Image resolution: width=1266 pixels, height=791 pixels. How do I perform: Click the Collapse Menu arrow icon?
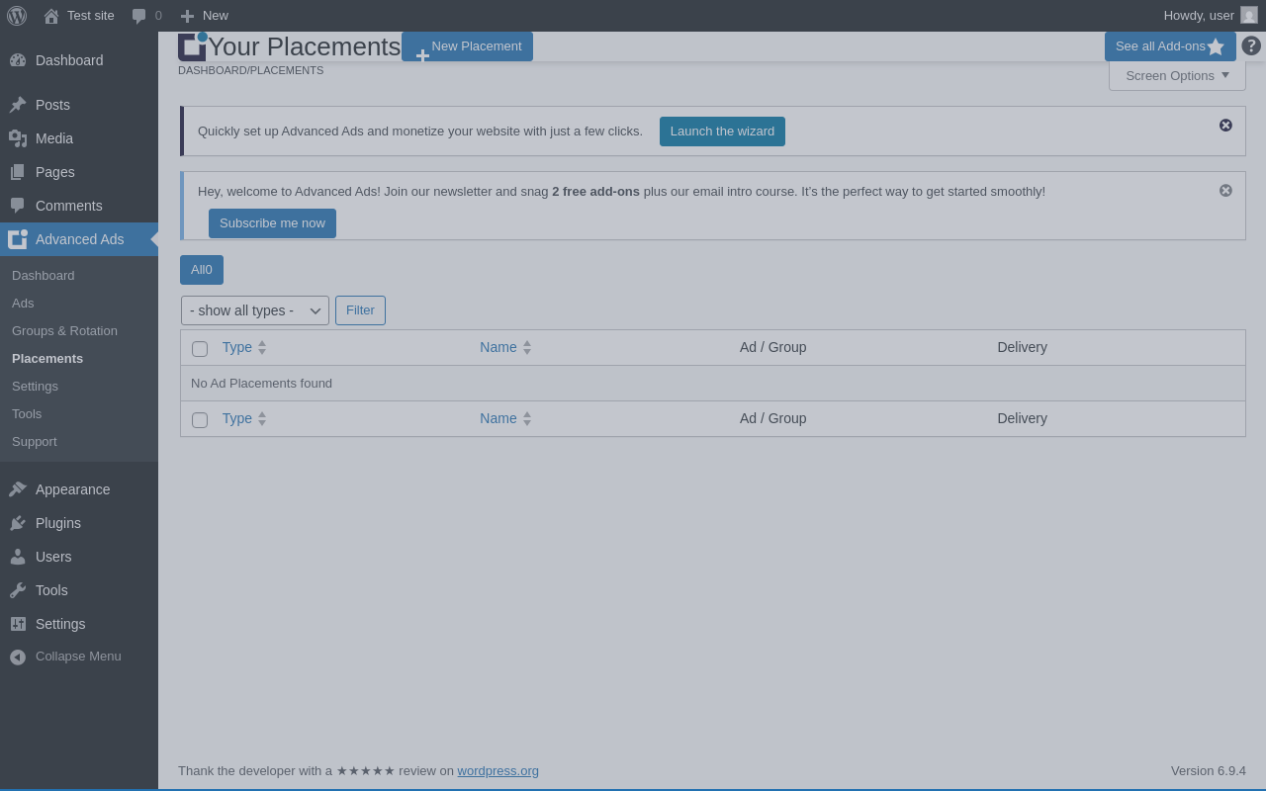(x=18, y=657)
